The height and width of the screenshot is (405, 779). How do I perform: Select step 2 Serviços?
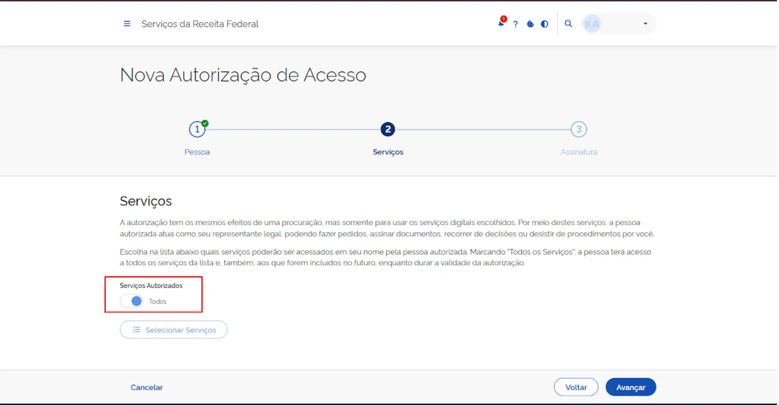[x=388, y=129]
